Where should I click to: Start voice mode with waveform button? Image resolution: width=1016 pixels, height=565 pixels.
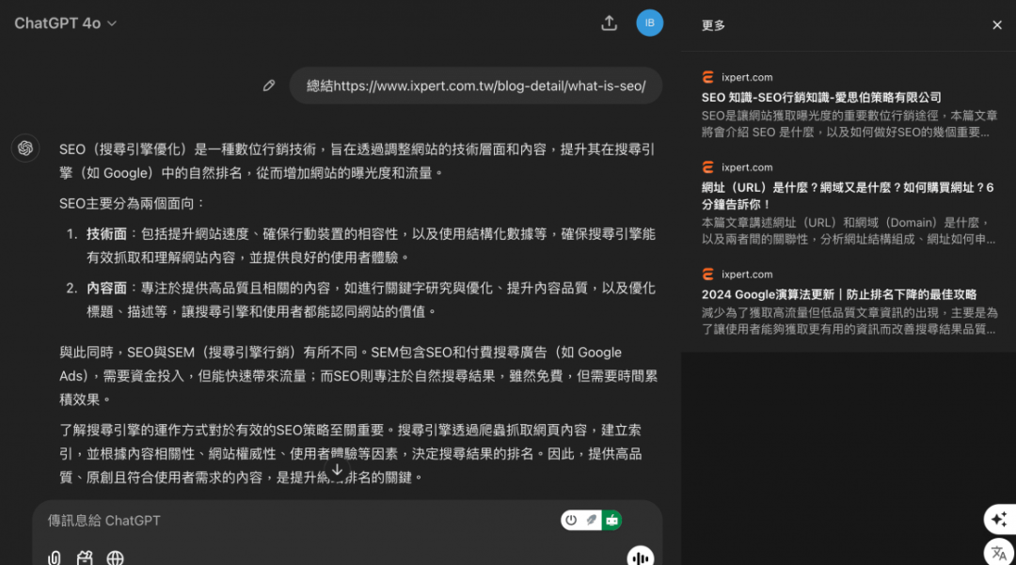click(641, 556)
